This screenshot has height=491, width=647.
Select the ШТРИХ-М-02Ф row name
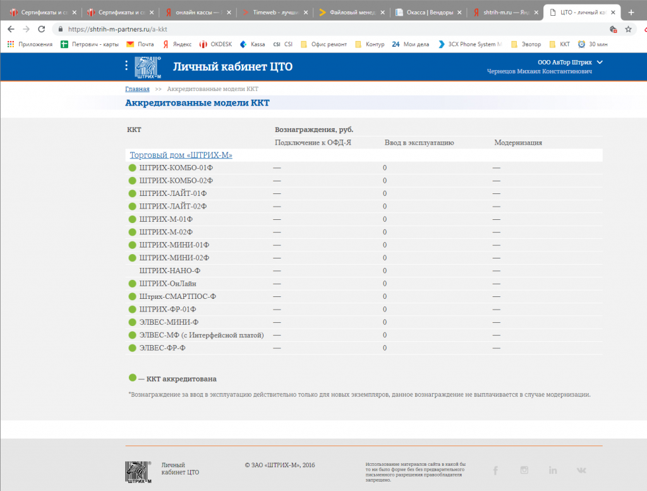tap(166, 232)
